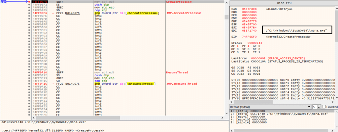Click the arguments panel scrollbar left arrow
This screenshot has width=338, height=132.
231,130
